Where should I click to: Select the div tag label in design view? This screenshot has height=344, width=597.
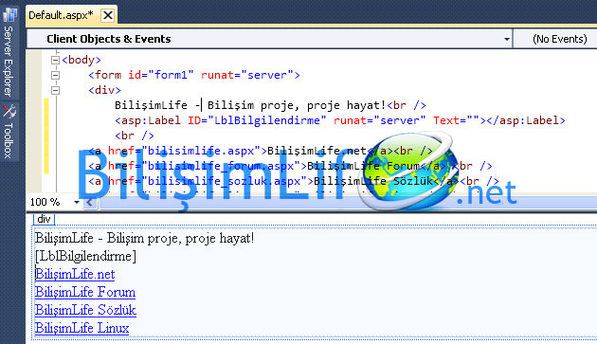click(45, 219)
